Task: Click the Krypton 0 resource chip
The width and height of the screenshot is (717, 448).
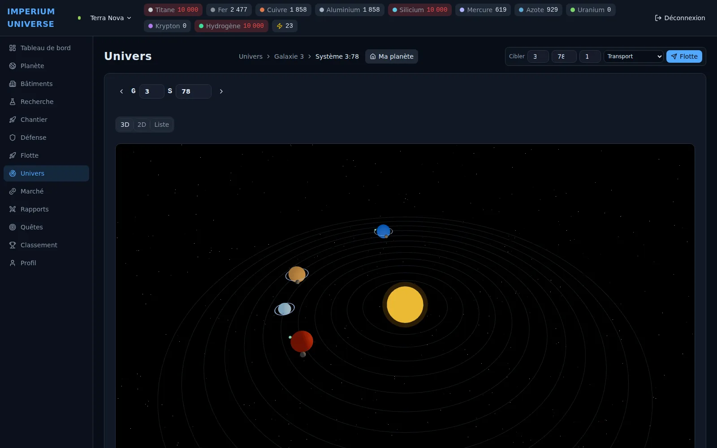Action: click(x=167, y=26)
